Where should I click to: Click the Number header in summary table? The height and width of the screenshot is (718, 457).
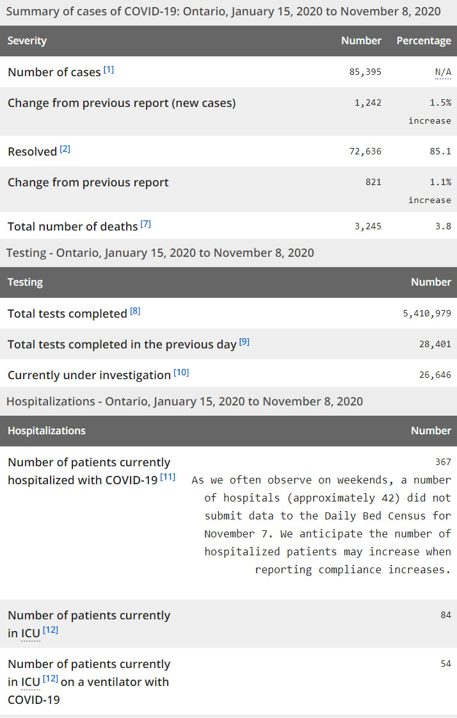coord(361,41)
